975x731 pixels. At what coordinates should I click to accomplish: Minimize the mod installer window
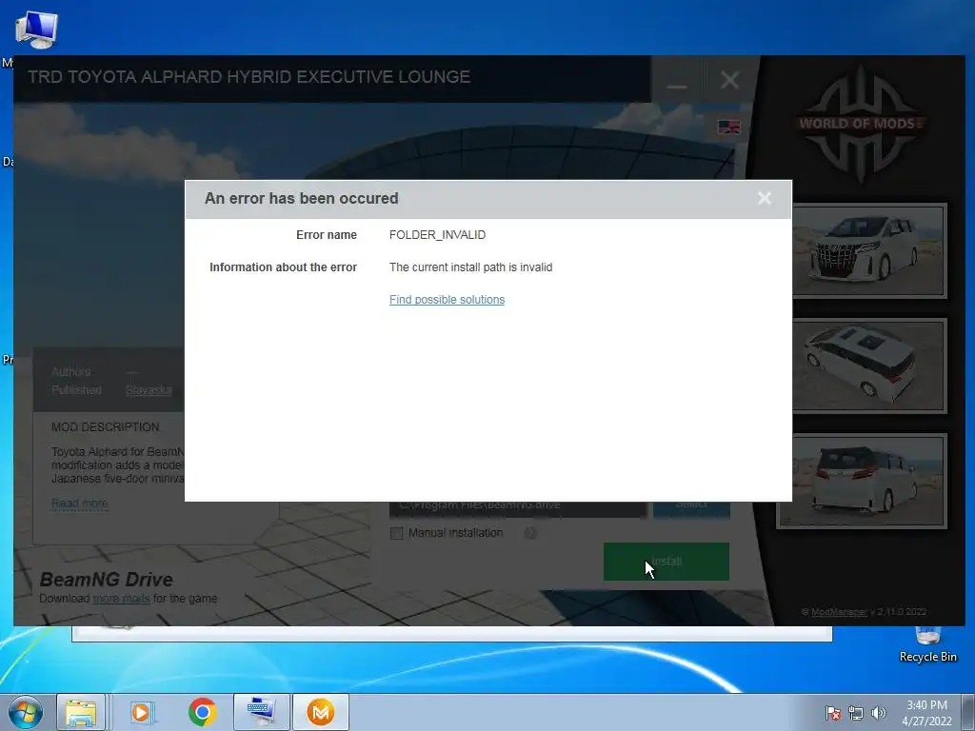[x=677, y=80]
